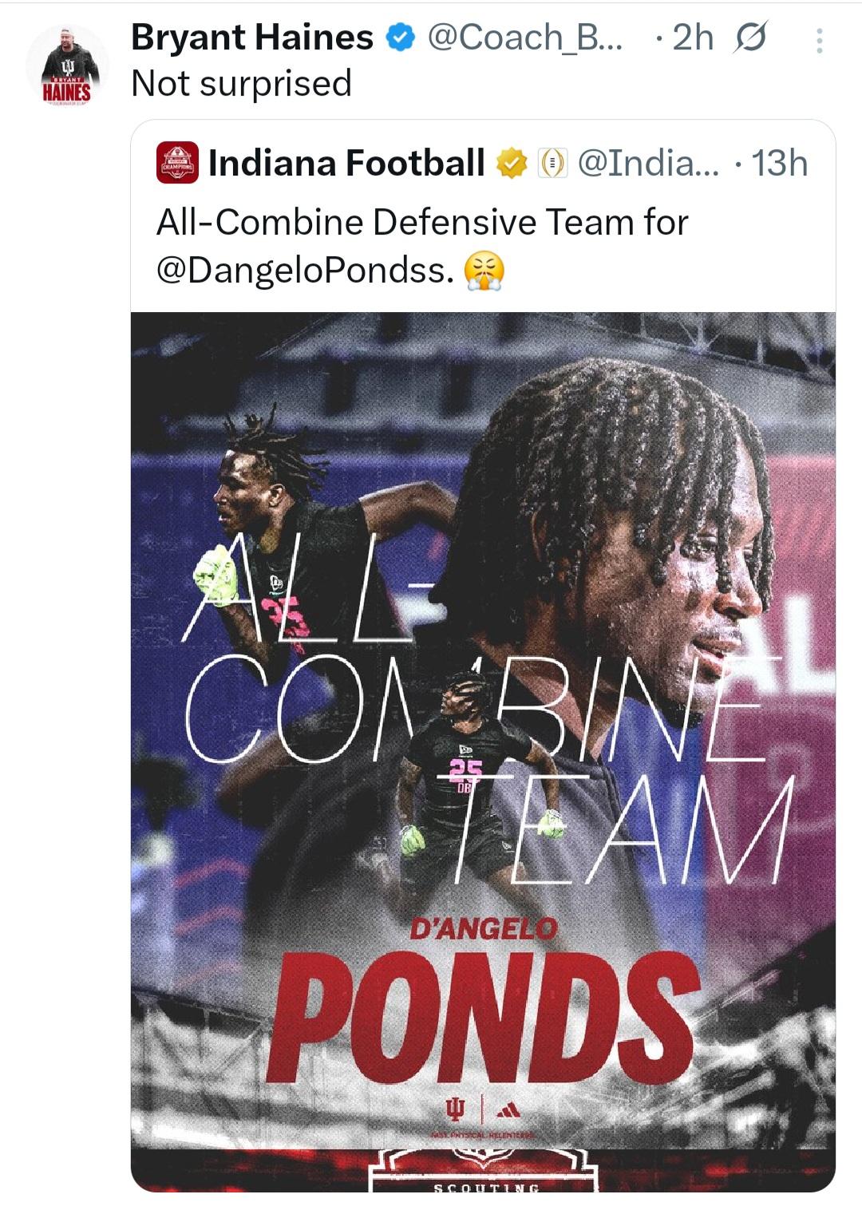Tap the 'Not surprised' post text
This screenshot has width=862, height=1206.
pyautogui.click(x=241, y=83)
